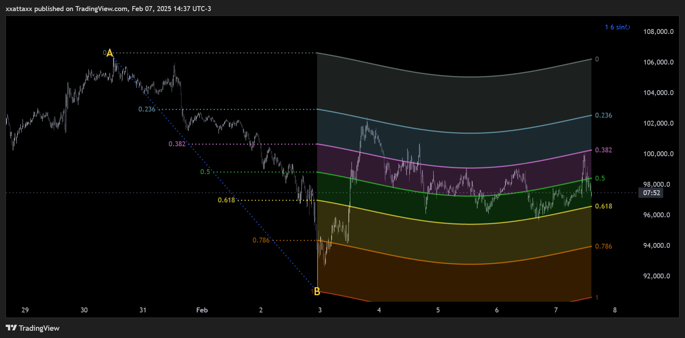Screen dimensions: 685x338
Task: Click the red 1 label ending the lowest curve
Action: pos(597,298)
